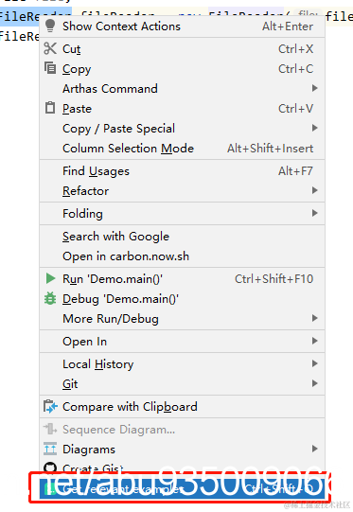Screen dimensions: 353x512
Task: Expand the Arthas Command submenu arrow
Action: (x=314, y=88)
